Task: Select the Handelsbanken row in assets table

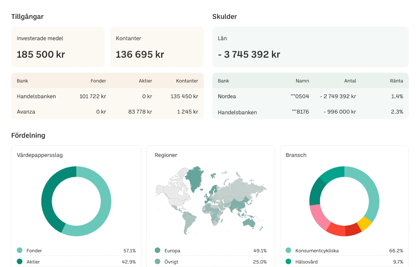Action: 107,96
